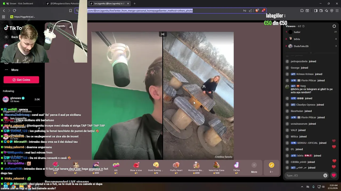
Task: Send the Valentine Cake gift
Action: pos(216,168)
